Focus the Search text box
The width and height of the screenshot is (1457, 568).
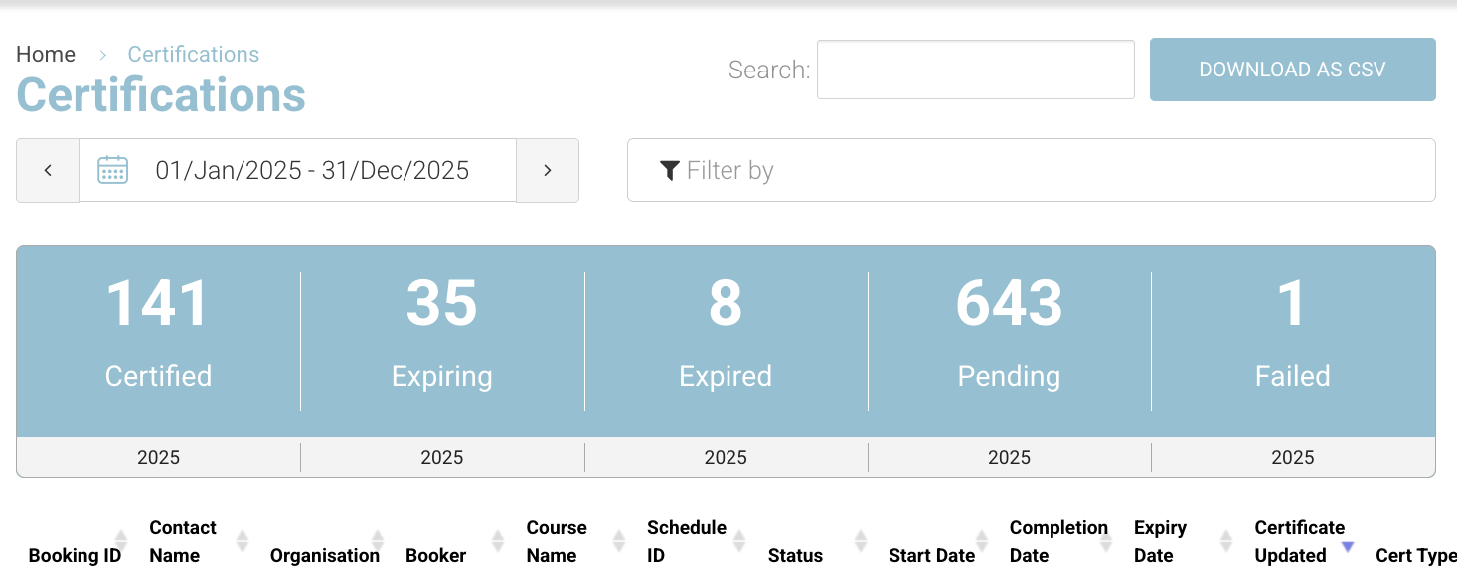point(975,70)
